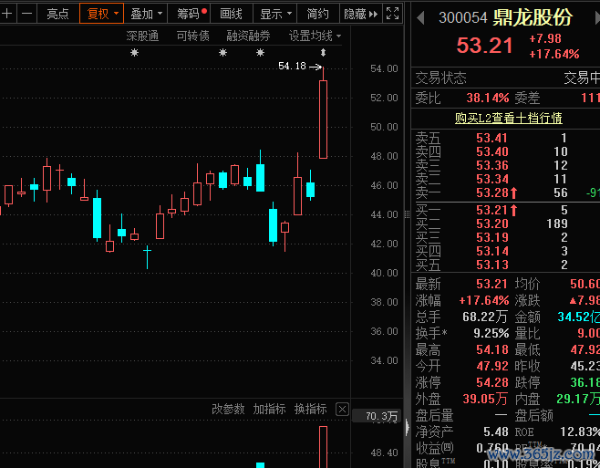Open the 叠加 dropdown

(146, 14)
